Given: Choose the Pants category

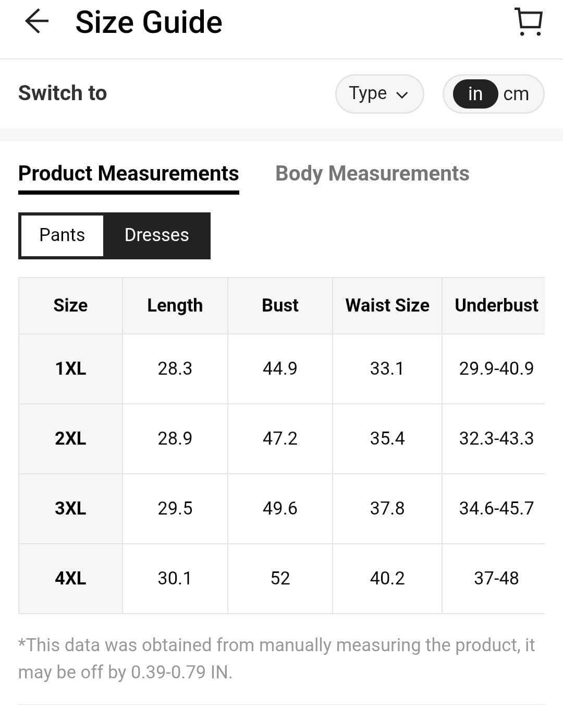Looking at the screenshot, I should 62,235.
